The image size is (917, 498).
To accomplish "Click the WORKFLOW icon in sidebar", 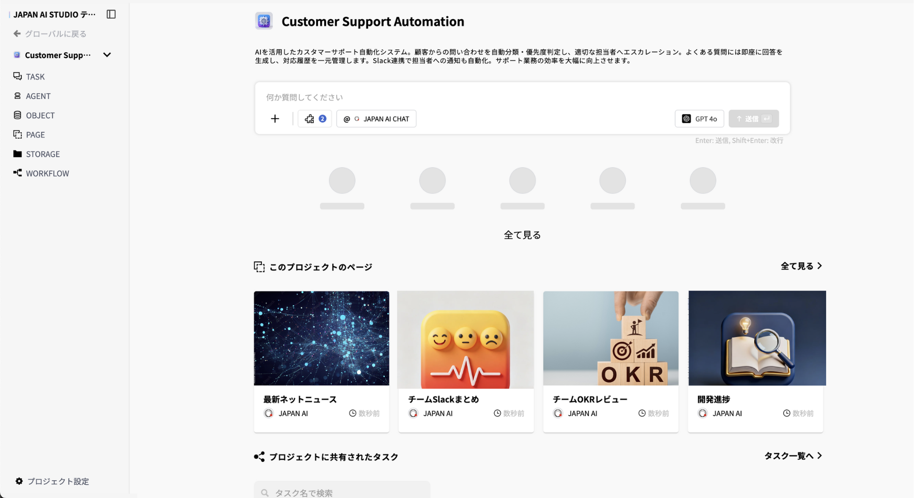I will click(x=18, y=173).
